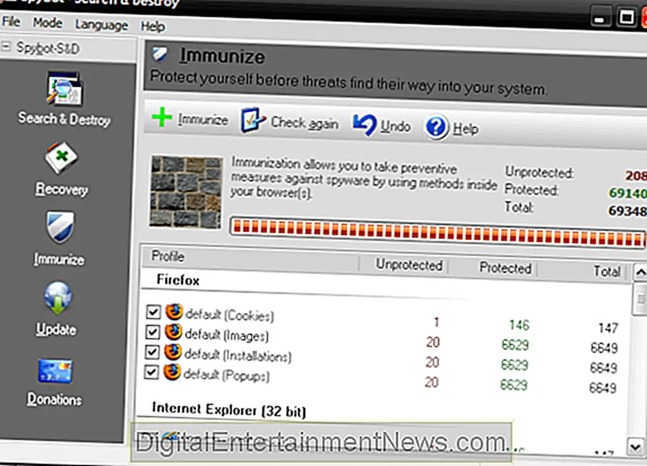Open Search & Destroy sidebar icon

tap(64, 89)
